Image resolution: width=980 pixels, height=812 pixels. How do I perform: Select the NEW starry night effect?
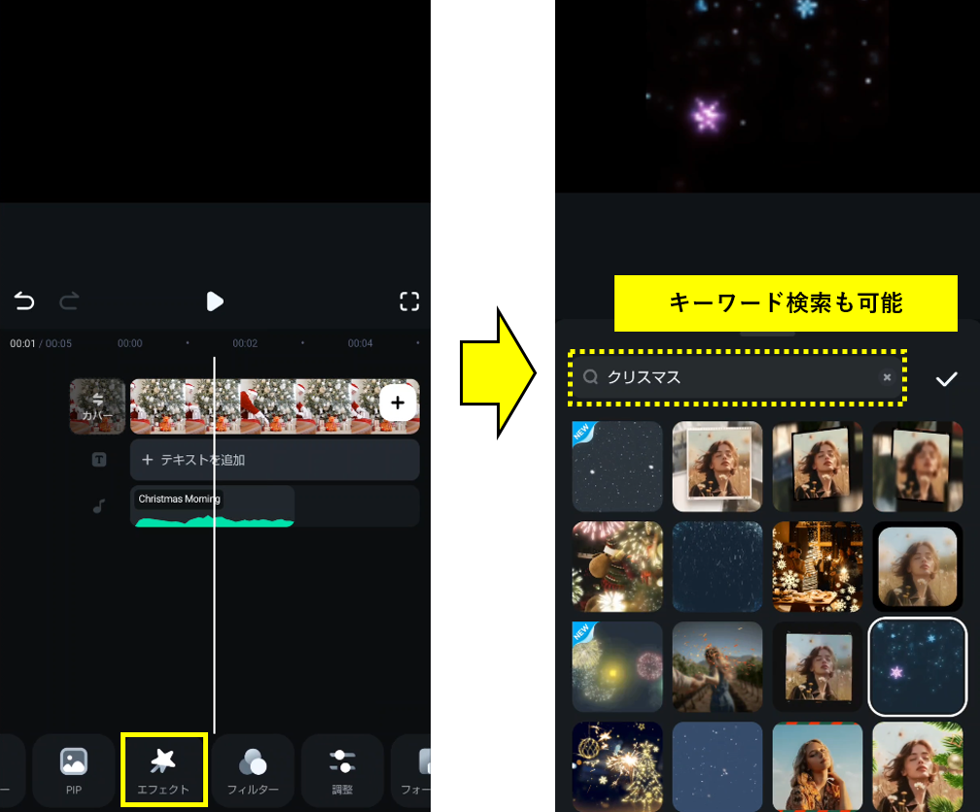click(617, 466)
